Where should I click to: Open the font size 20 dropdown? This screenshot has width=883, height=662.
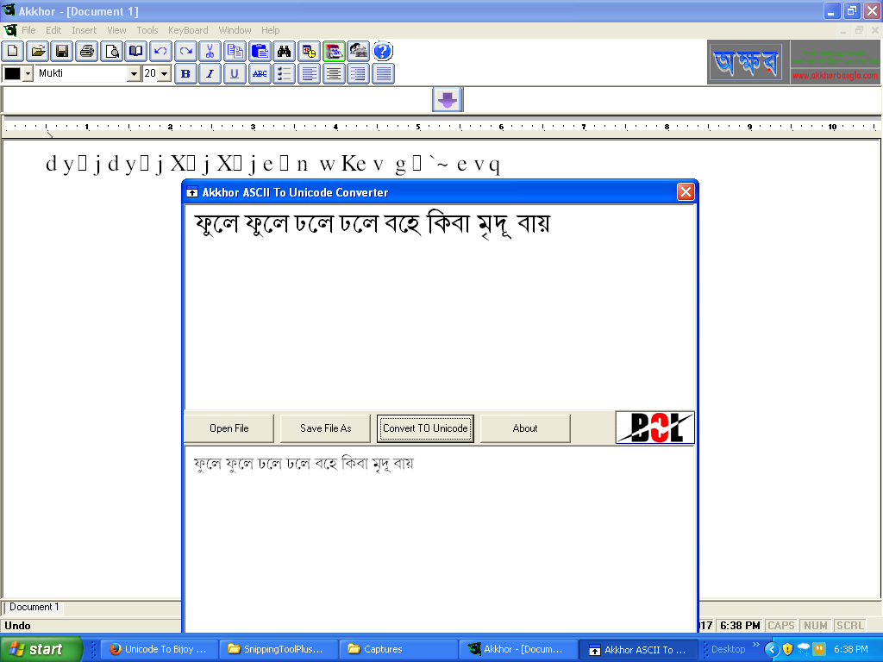point(164,74)
